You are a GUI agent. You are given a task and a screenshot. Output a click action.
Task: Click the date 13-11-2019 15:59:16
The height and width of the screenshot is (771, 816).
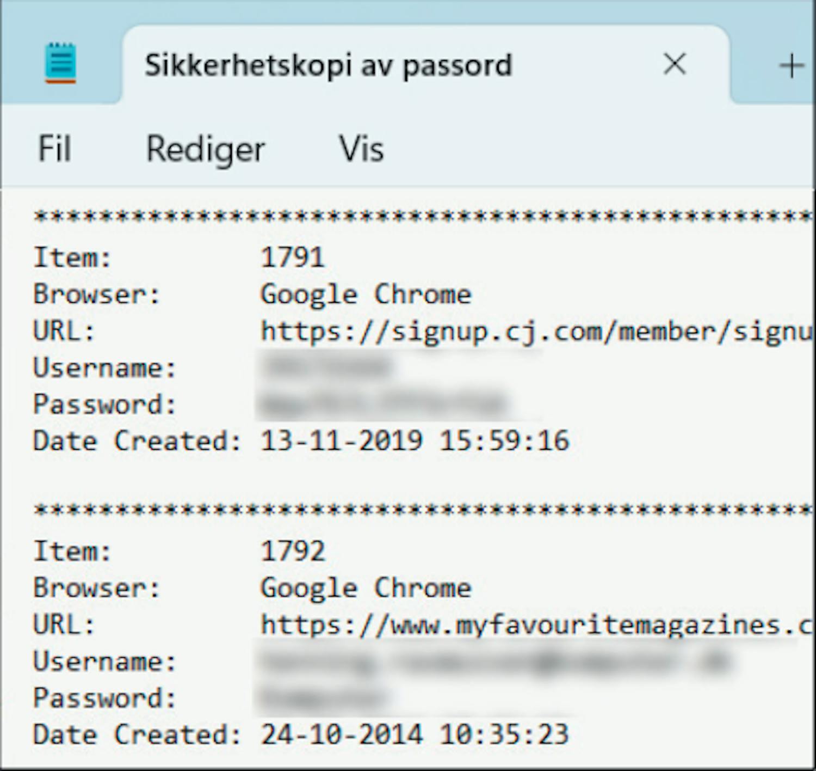pyautogui.click(x=415, y=441)
